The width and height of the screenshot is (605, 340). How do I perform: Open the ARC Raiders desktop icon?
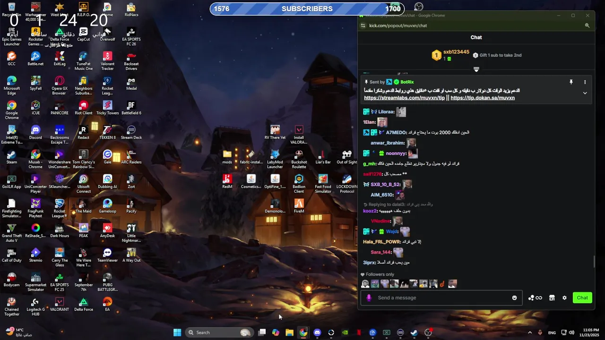tap(131, 157)
